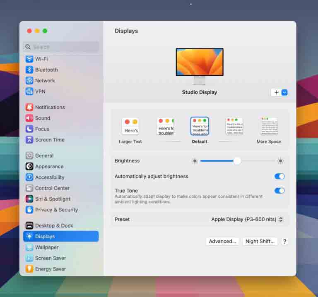This screenshot has width=318, height=297.
Task: Click the Bluetooth sidebar icon
Action: point(29,69)
